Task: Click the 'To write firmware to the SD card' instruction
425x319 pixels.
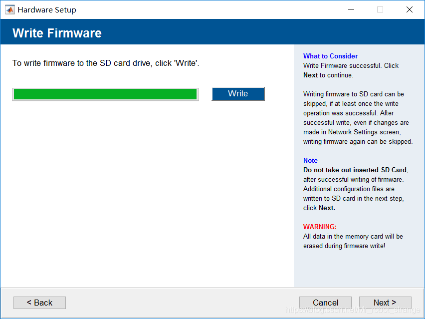Action: (x=106, y=63)
